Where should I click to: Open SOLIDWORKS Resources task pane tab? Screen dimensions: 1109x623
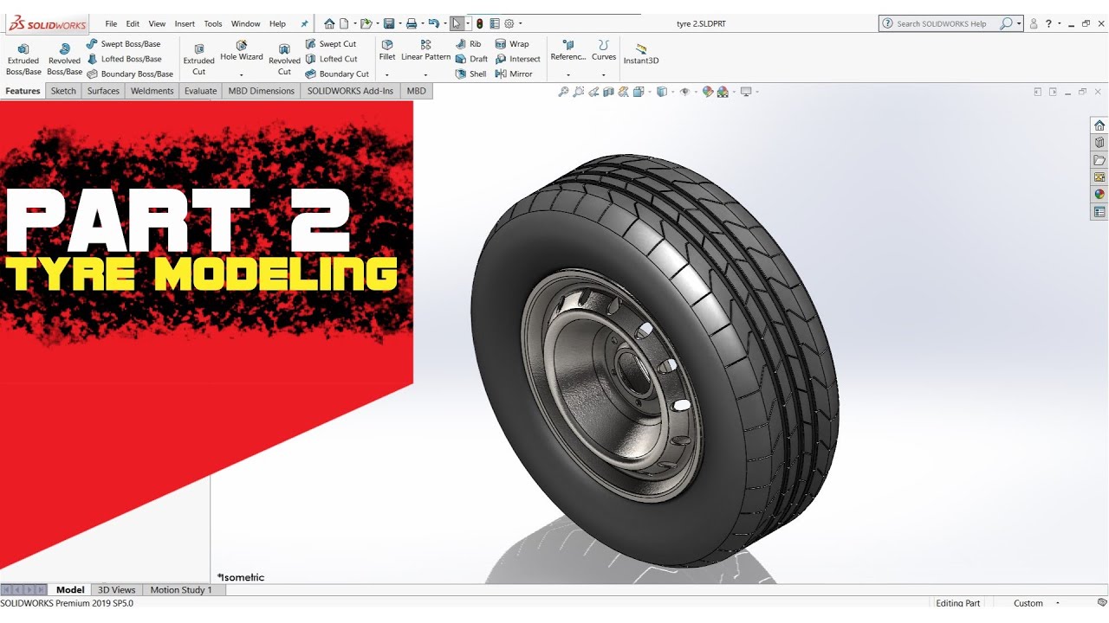[x=1099, y=125]
